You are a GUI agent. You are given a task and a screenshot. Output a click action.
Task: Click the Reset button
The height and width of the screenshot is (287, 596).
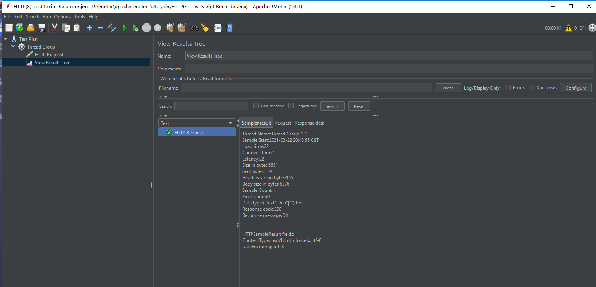[359, 106]
